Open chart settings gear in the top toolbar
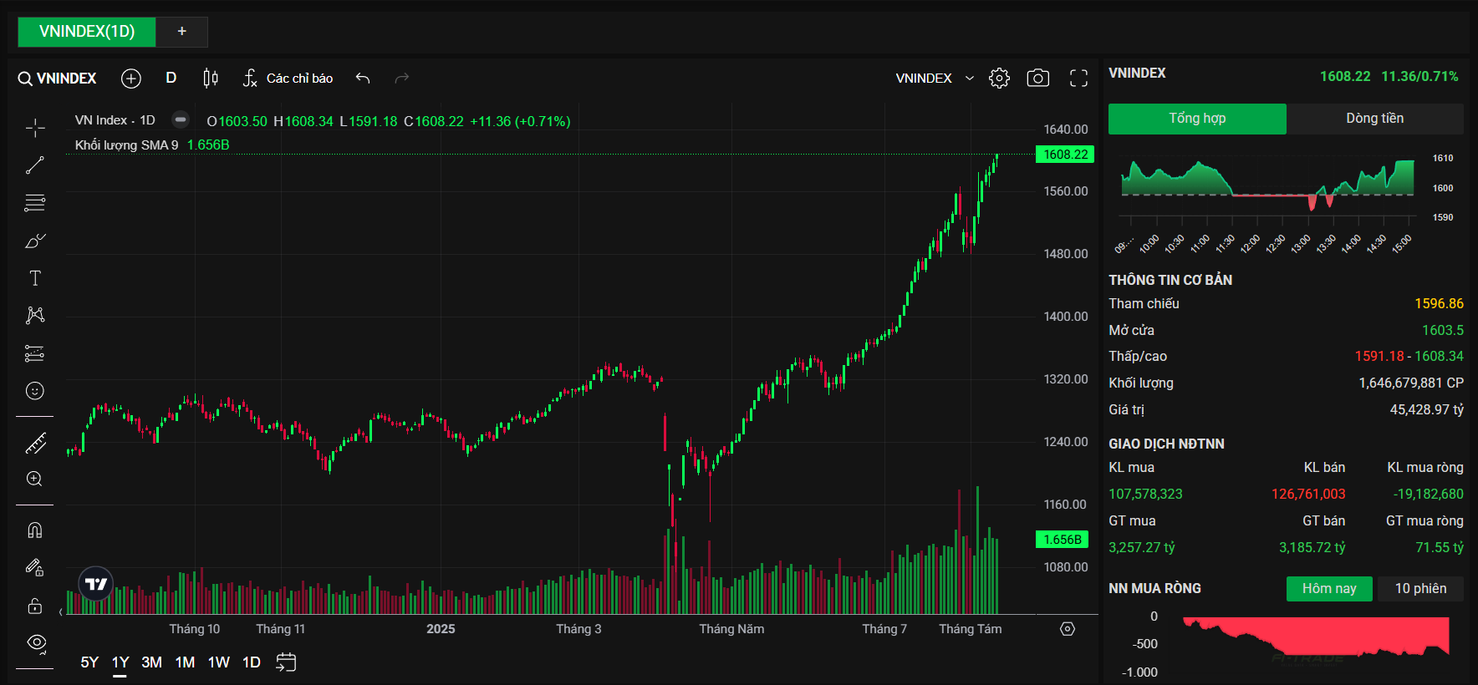 999,79
